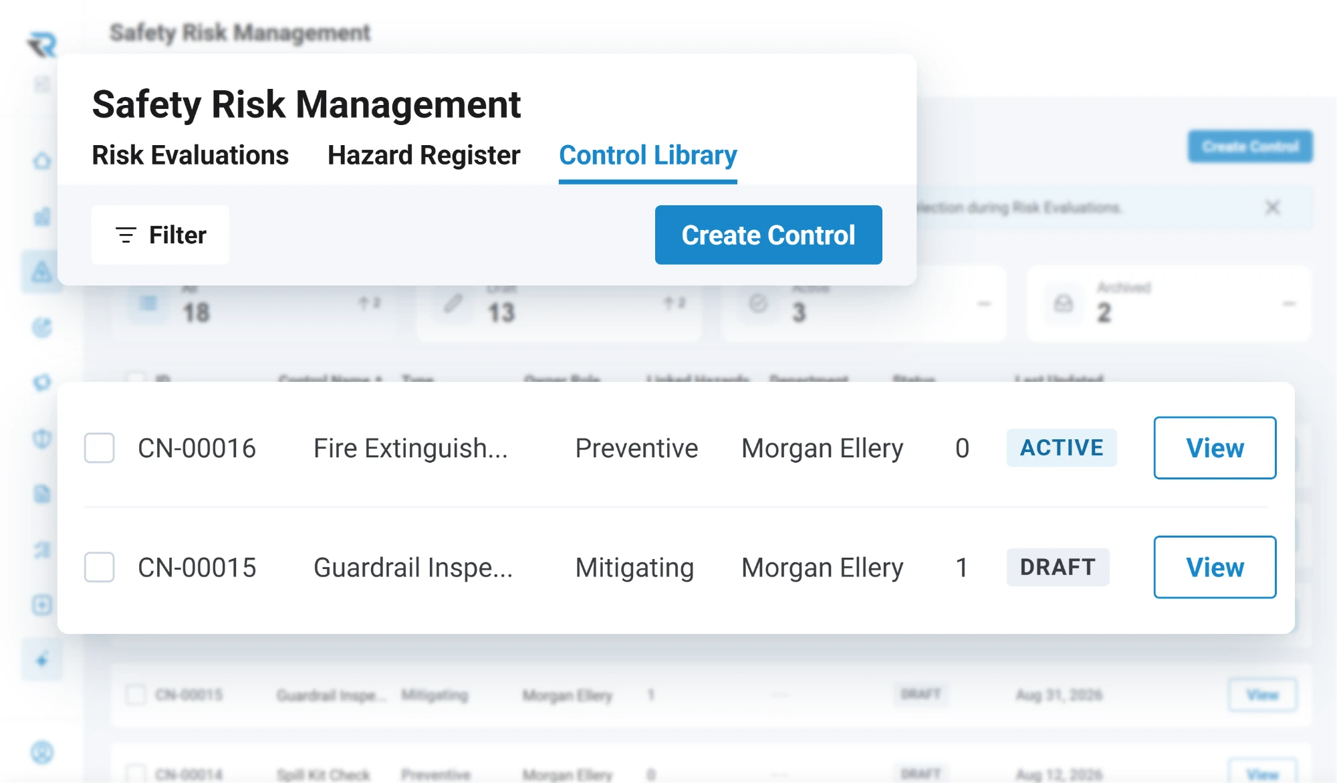Dismiss the info banner with the X icon
Screen dimensions: 1337x783
coord(1273,207)
